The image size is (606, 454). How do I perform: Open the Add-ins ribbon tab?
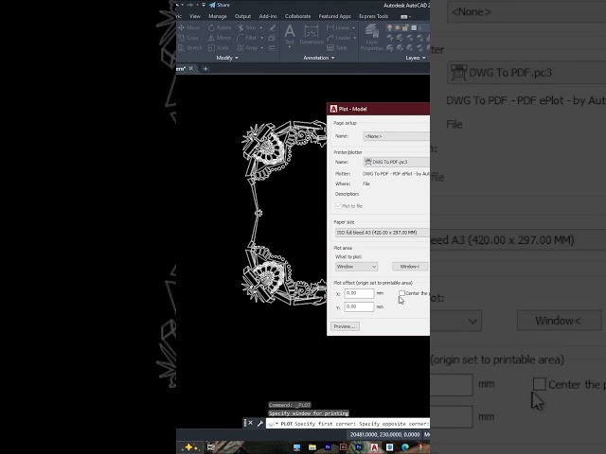tap(268, 16)
